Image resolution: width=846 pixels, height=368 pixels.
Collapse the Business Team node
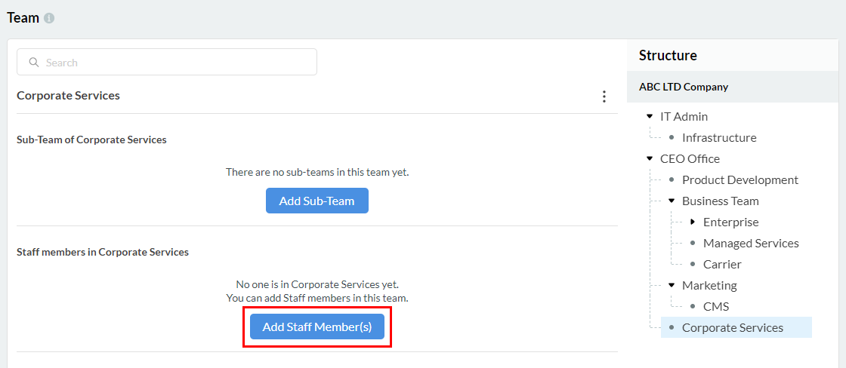tap(671, 201)
